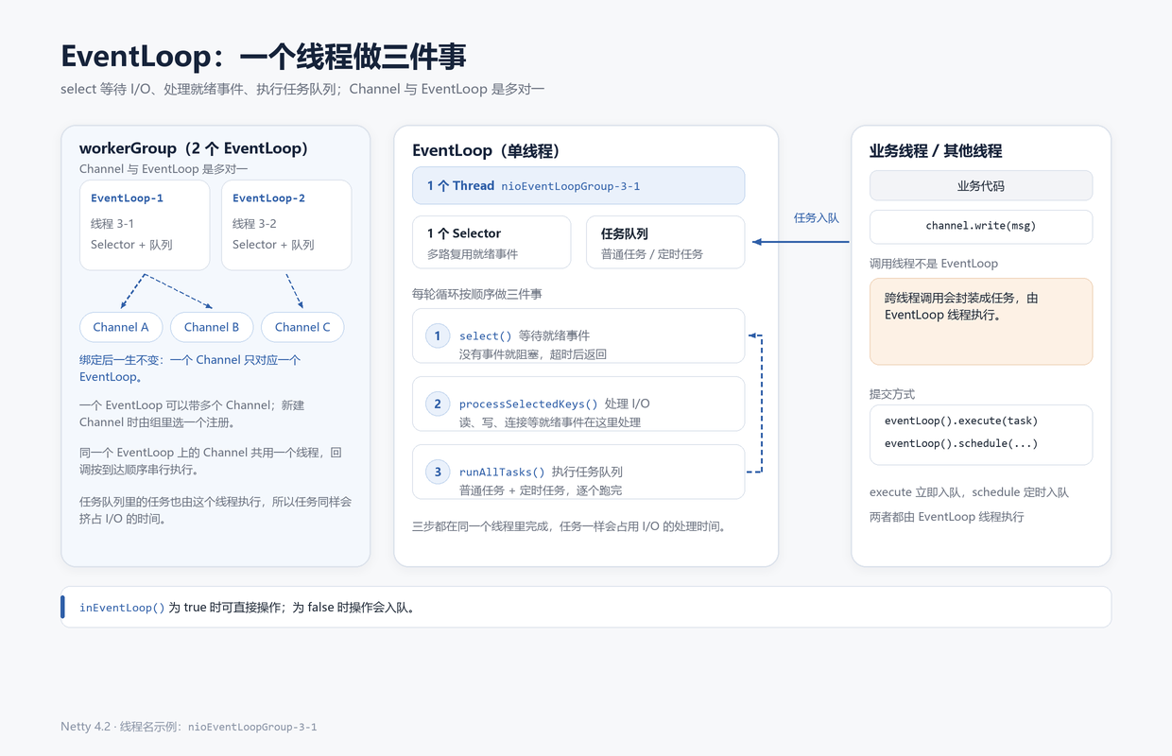
Task: Click the Channel A pill
Action: pos(121,327)
